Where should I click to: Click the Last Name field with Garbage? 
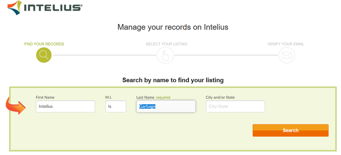[166, 106]
